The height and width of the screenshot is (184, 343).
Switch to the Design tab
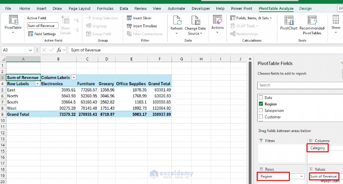point(305,9)
